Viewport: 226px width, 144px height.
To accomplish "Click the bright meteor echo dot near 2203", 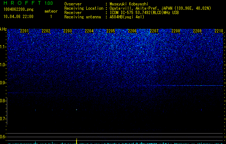I will (77, 110).
